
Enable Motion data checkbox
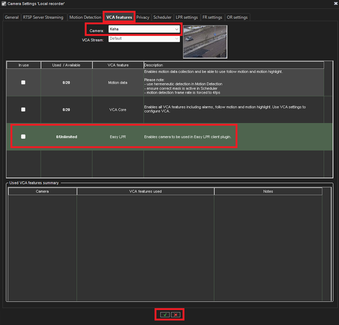click(23, 83)
